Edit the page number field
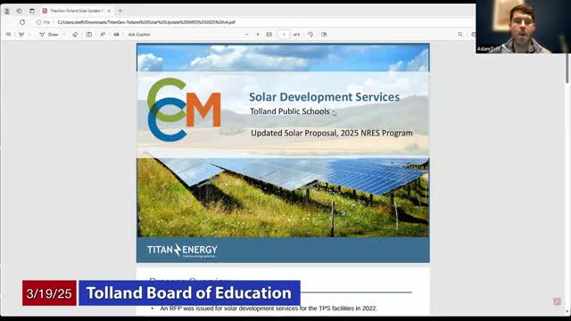The image size is (571, 321). point(284,34)
